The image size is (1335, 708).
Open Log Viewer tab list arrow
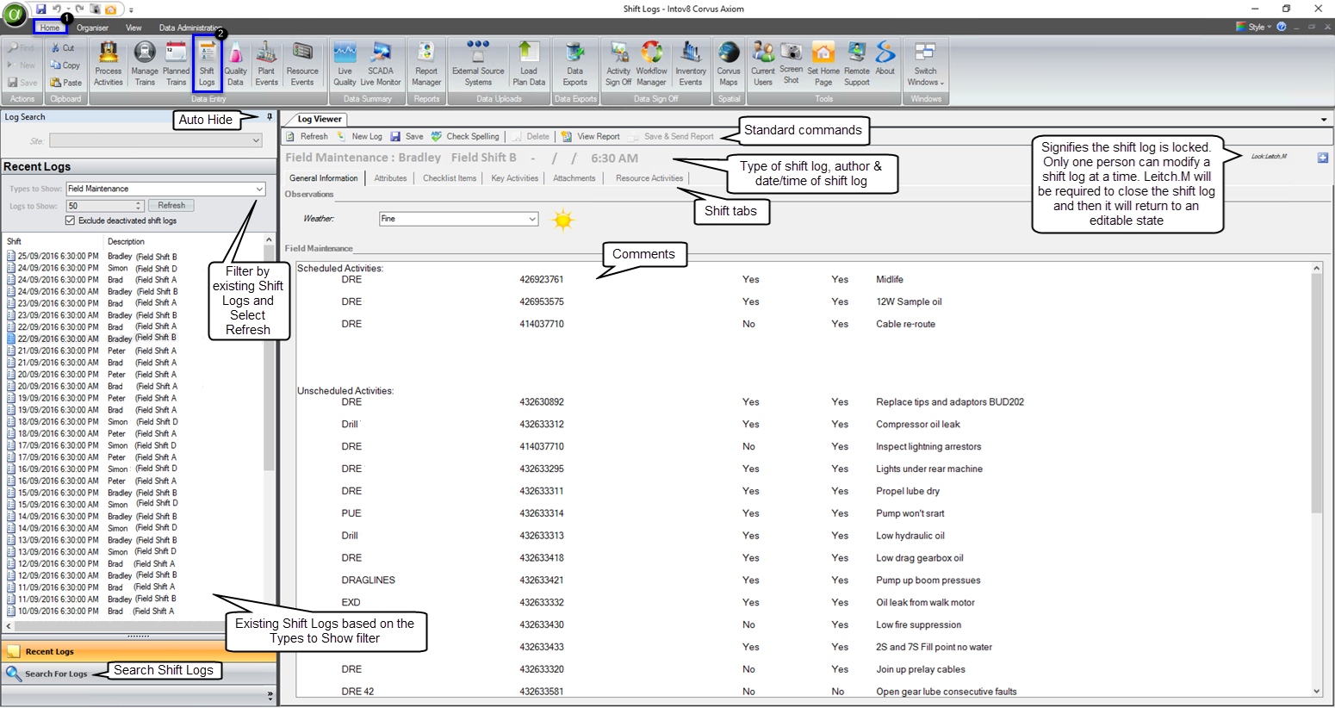[x=1324, y=120]
